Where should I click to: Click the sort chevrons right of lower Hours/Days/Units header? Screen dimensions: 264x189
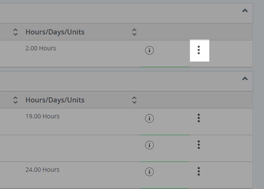[135, 100]
